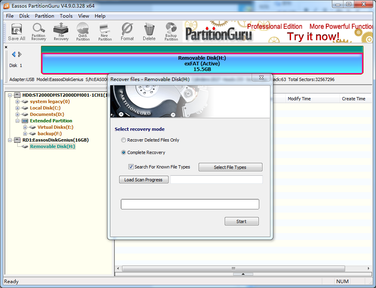Viewport: 376px width, 288px height.
Task: Click the Professional Edition banner ad
Action: click(278, 32)
